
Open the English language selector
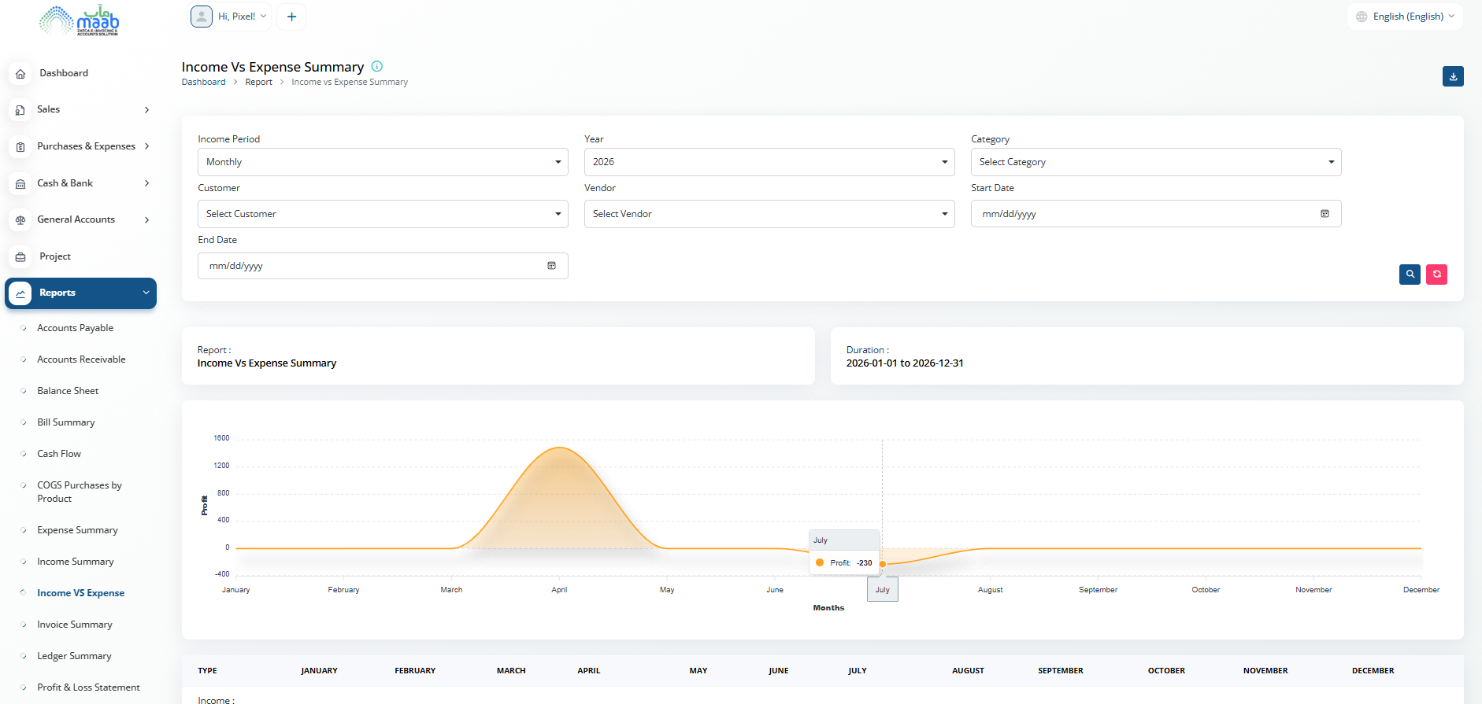pyautogui.click(x=1405, y=17)
